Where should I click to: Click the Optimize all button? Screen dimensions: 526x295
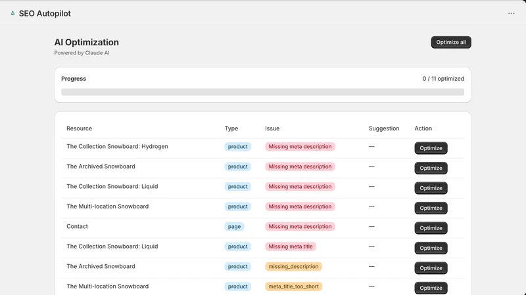(451, 42)
